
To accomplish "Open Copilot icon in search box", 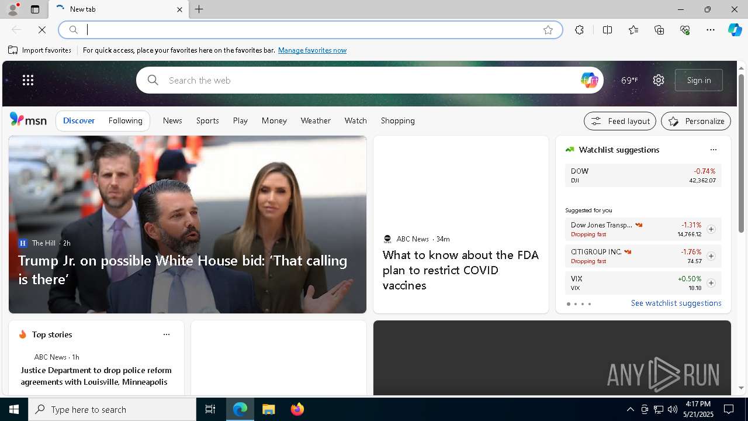I will click(589, 80).
